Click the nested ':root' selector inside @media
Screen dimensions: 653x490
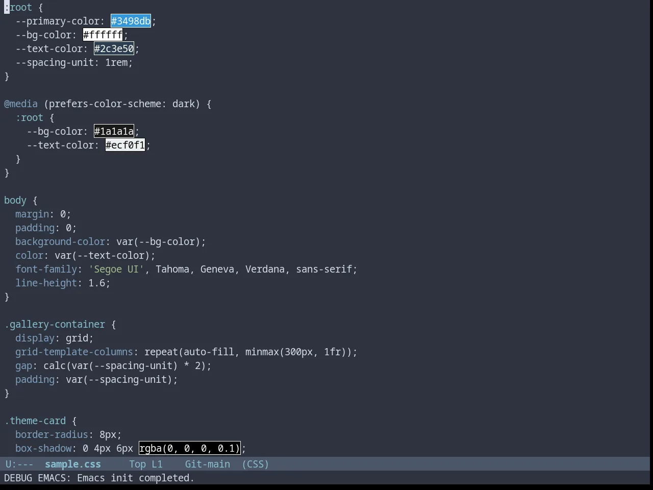click(x=29, y=117)
